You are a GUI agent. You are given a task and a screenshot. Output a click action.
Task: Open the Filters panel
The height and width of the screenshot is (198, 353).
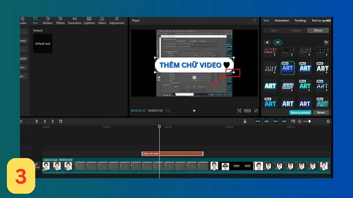click(102, 21)
